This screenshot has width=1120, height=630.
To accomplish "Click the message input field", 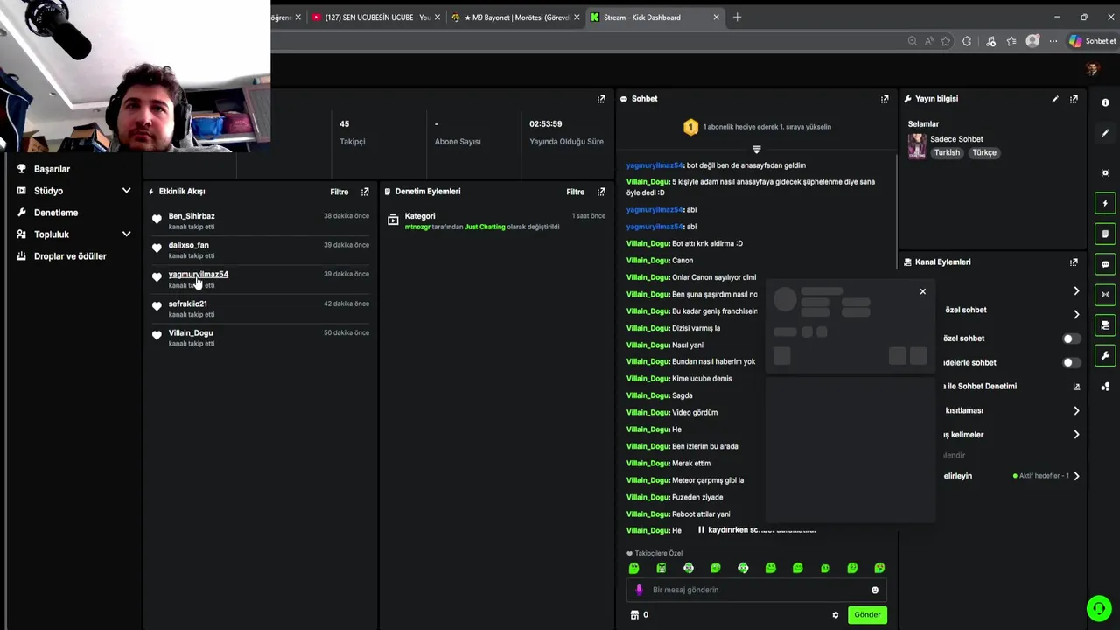I will click(x=757, y=590).
